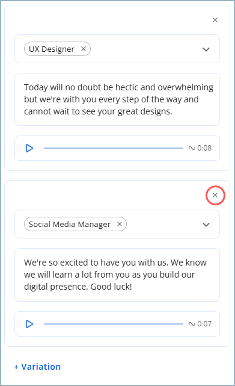The height and width of the screenshot is (386, 235).
Task: Click the 0:08 duration label
Action: tap(204, 148)
